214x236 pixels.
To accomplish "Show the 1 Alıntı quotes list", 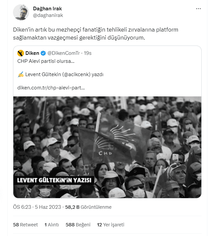I will pos(52,225).
